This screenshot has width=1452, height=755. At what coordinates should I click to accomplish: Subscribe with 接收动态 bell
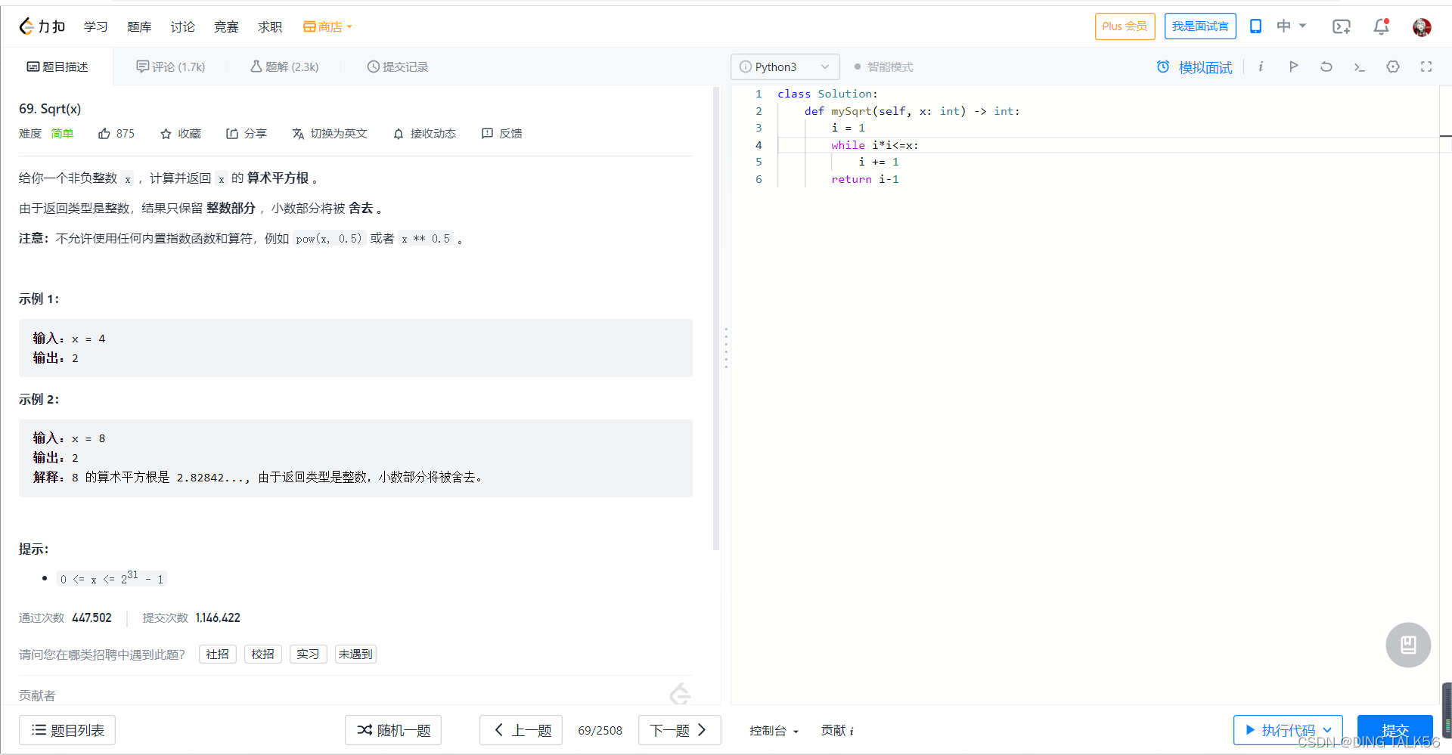(424, 134)
